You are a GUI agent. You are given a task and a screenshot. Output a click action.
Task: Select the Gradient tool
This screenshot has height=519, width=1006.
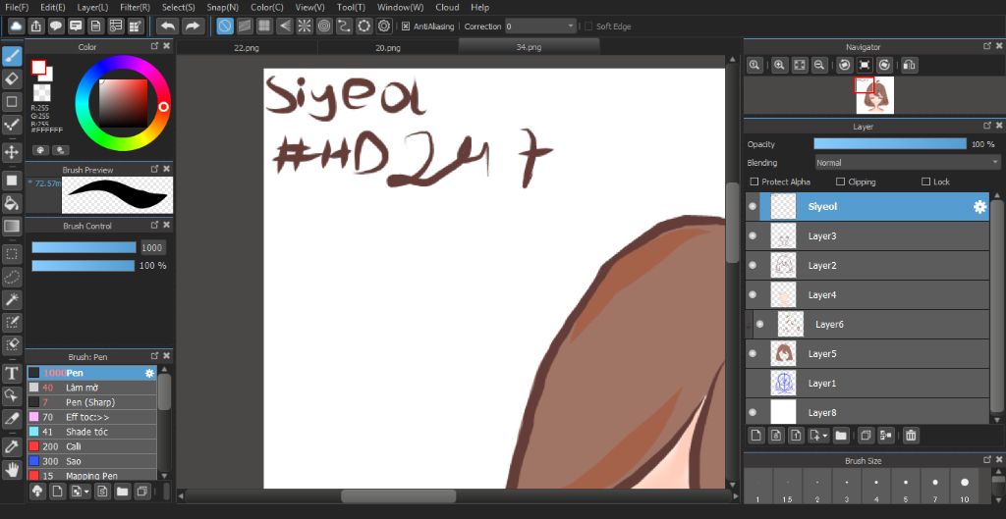click(12, 226)
